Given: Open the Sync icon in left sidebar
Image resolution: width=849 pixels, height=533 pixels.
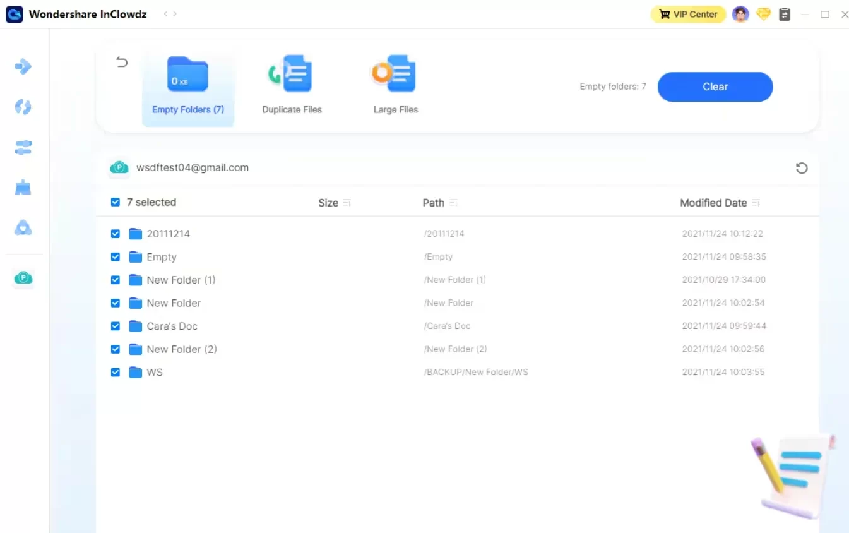Looking at the screenshot, I should (23, 107).
